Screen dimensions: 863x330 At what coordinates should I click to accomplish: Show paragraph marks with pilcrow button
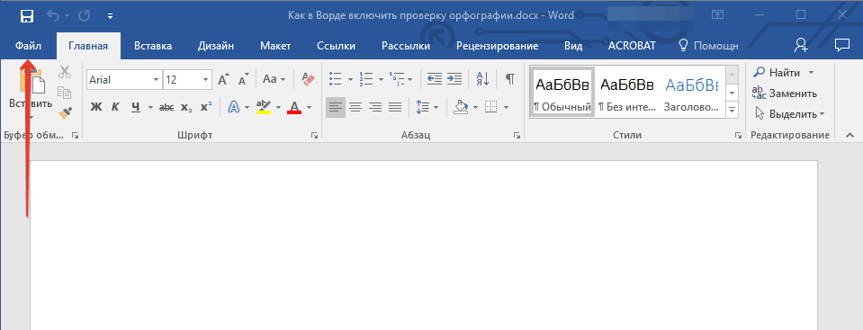pos(510,79)
